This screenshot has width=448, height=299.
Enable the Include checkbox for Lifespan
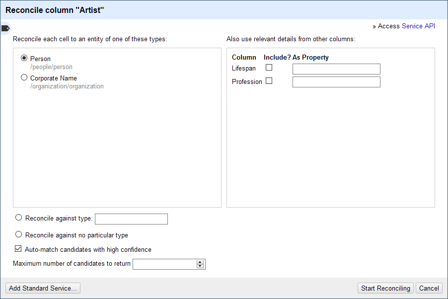point(269,68)
